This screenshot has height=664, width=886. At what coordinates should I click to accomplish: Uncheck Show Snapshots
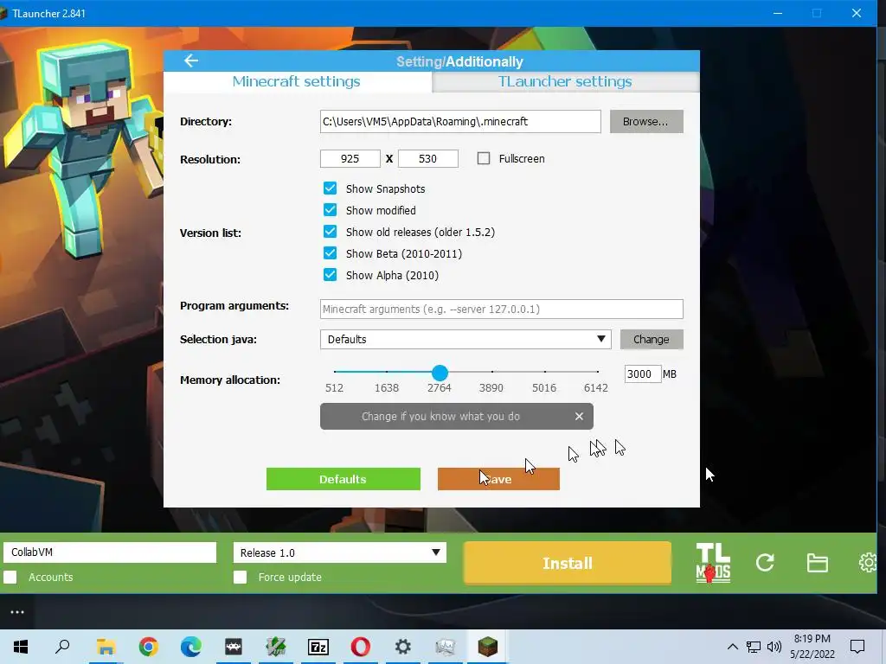click(x=330, y=188)
